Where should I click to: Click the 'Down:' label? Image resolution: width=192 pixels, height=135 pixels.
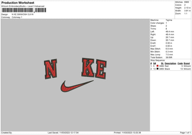[x=153, y=40]
